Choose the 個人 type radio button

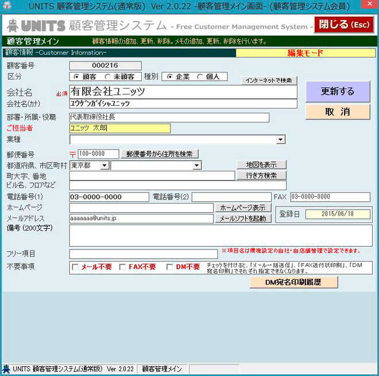pyautogui.click(x=200, y=76)
